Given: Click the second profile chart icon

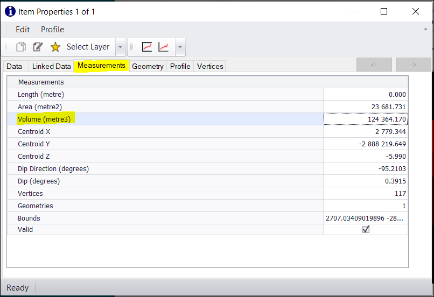Looking at the screenshot, I should pyautogui.click(x=163, y=47).
